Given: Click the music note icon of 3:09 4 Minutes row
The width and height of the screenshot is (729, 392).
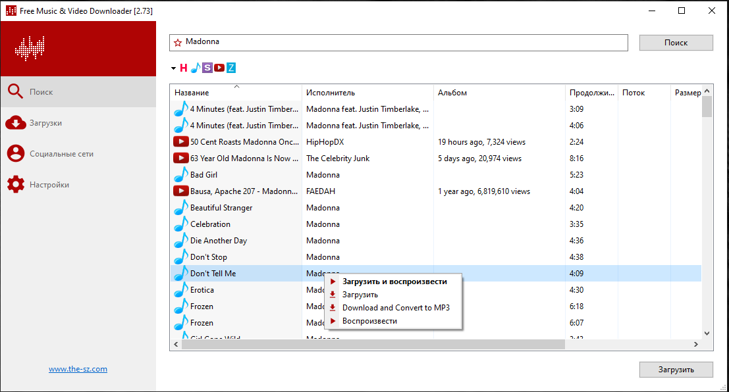Looking at the screenshot, I should coord(181,109).
